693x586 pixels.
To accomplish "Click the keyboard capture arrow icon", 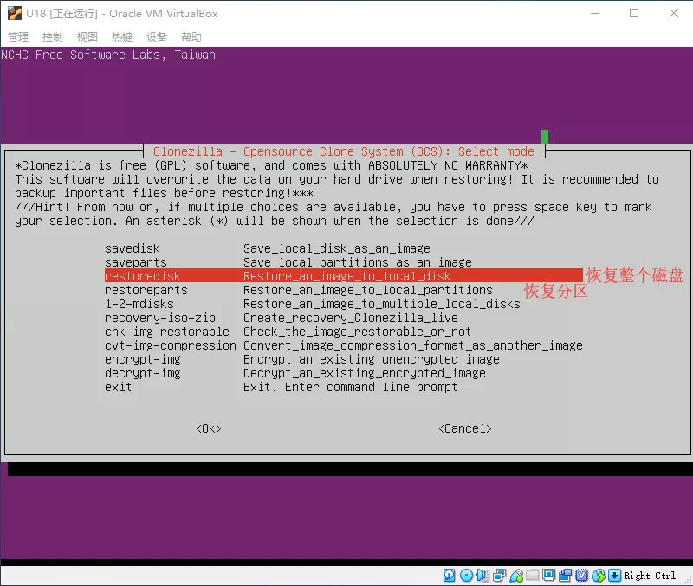I will point(615,575).
